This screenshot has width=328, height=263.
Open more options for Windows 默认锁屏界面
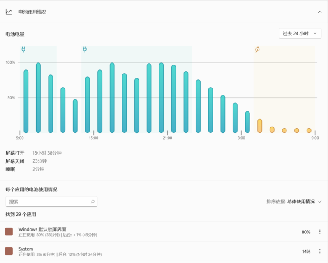tap(320, 232)
